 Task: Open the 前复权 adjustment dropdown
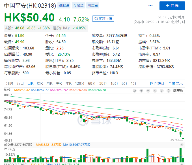tap(178, 91)
